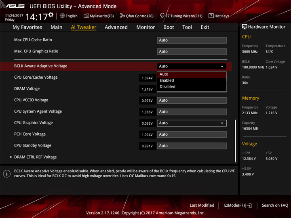Choose Auto in the BCLK dropdown list

pyautogui.click(x=192, y=74)
